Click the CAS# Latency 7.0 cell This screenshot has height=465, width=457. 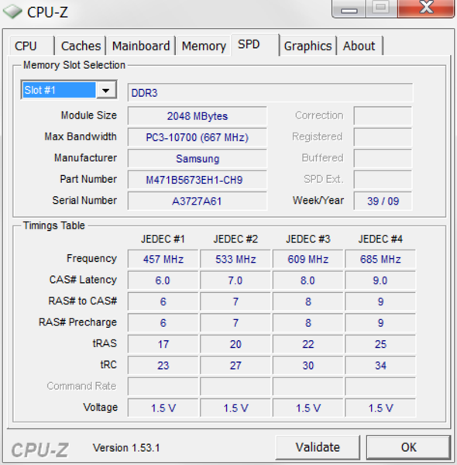point(235,281)
